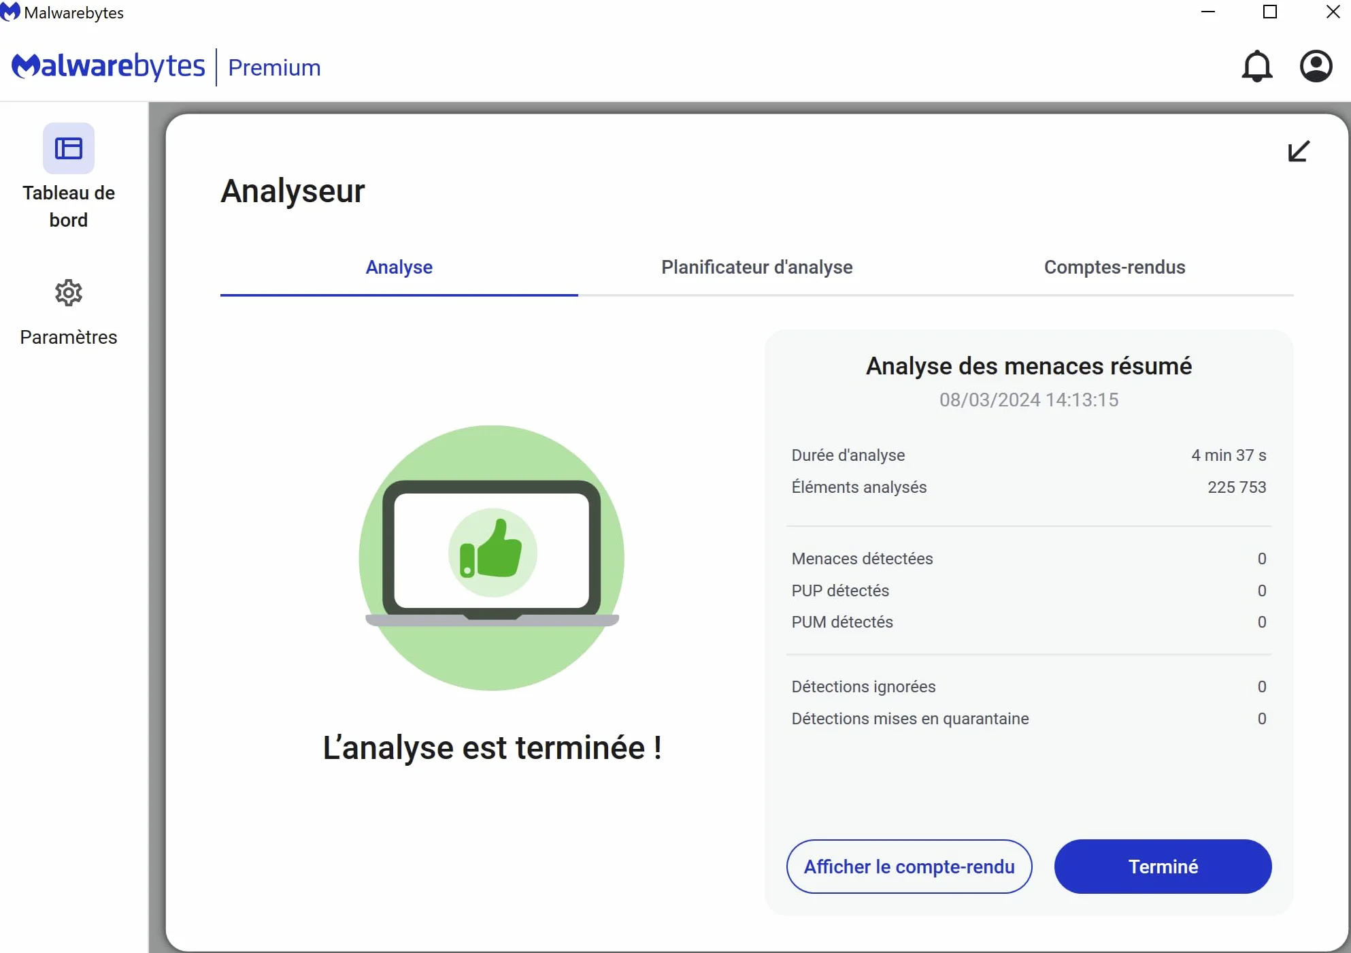The height and width of the screenshot is (953, 1351).
Task: Maximize the Malwarebytes window
Action: (x=1269, y=12)
